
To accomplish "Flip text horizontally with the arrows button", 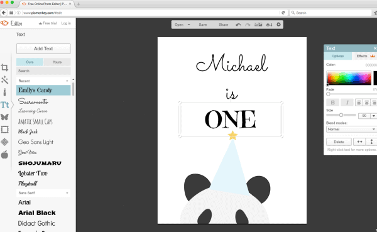I will (359, 141).
